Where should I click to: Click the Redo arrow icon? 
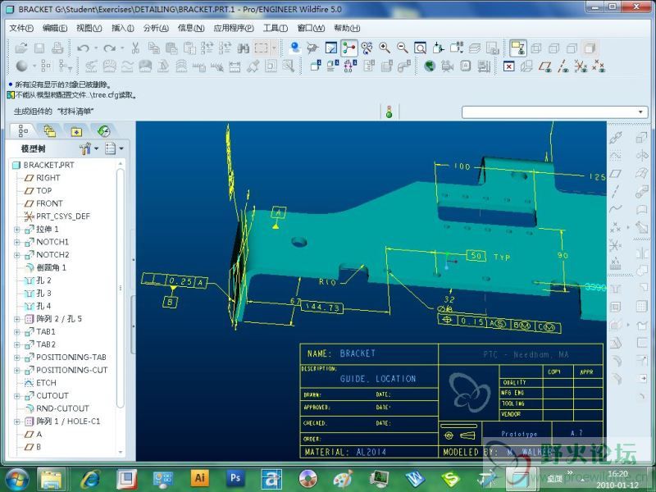(x=110, y=48)
